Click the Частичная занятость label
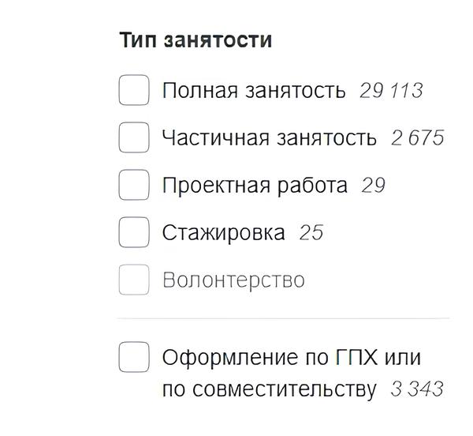 269,137
